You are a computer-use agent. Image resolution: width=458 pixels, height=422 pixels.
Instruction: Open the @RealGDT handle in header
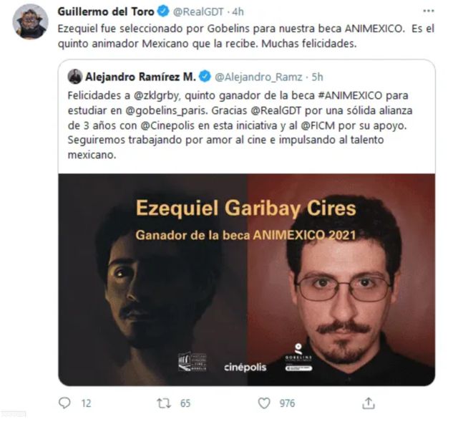pyautogui.click(x=198, y=11)
